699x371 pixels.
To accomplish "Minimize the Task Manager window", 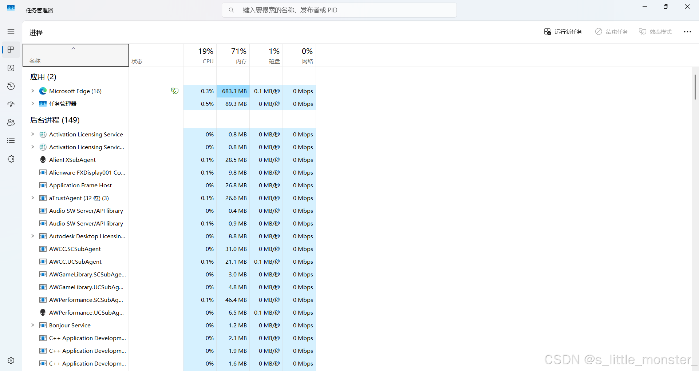I will [645, 7].
